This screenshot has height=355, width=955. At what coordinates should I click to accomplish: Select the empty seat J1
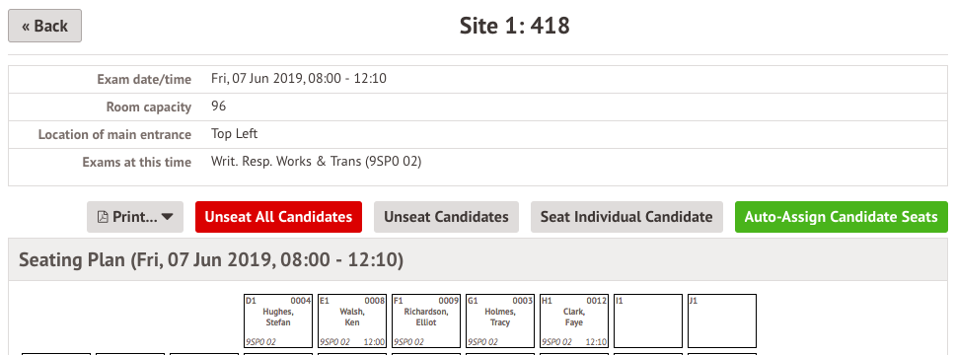point(722,320)
